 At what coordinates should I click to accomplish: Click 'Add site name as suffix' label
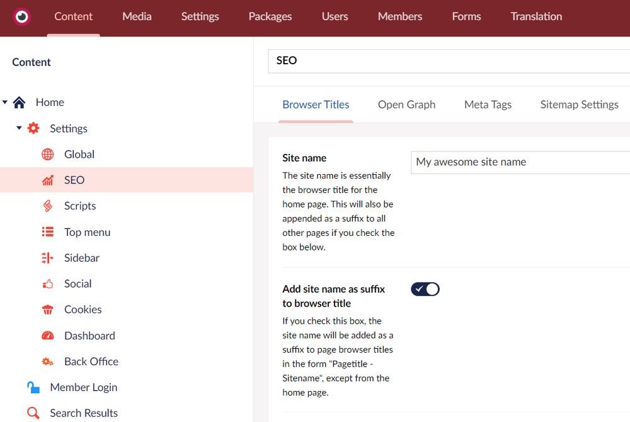pyautogui.click(x=333, y=296)
